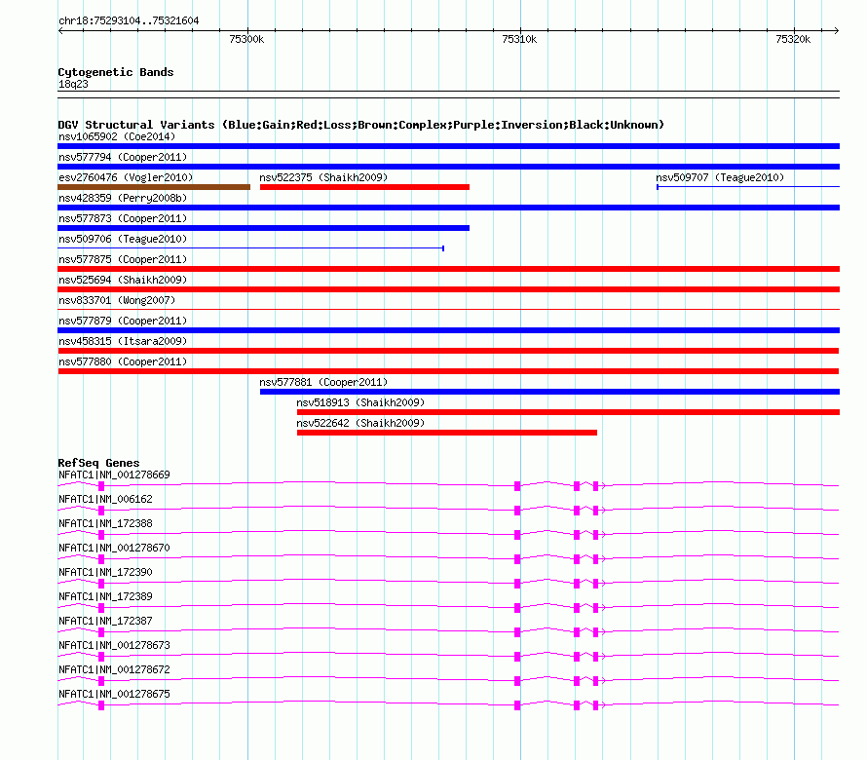Click the 75320k ruler tick label

(x=793, y=39)
